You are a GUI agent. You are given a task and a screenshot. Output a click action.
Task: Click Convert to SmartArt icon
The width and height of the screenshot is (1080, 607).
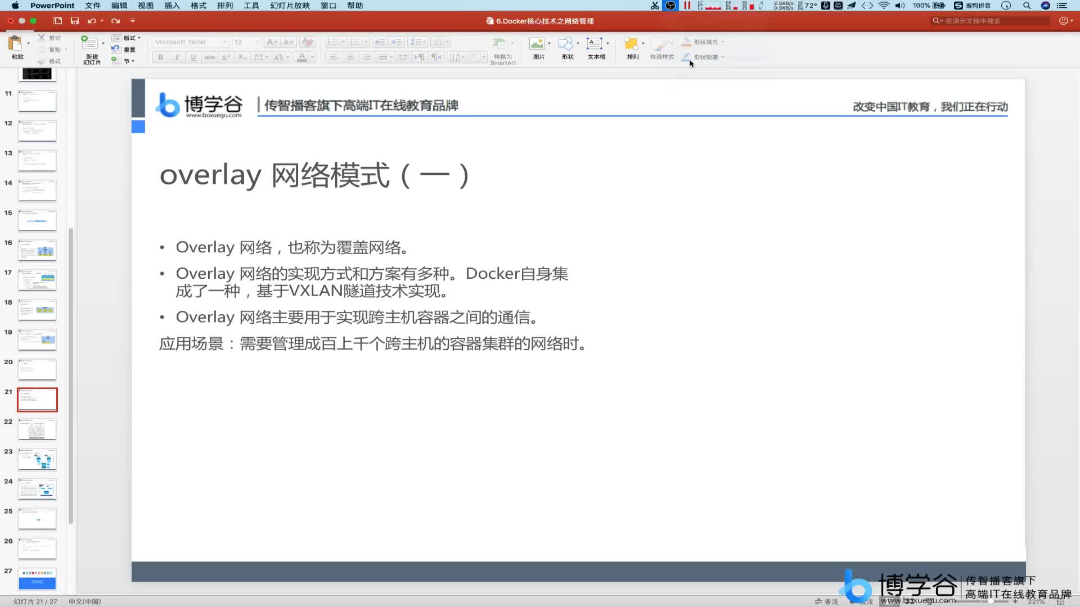499,43
